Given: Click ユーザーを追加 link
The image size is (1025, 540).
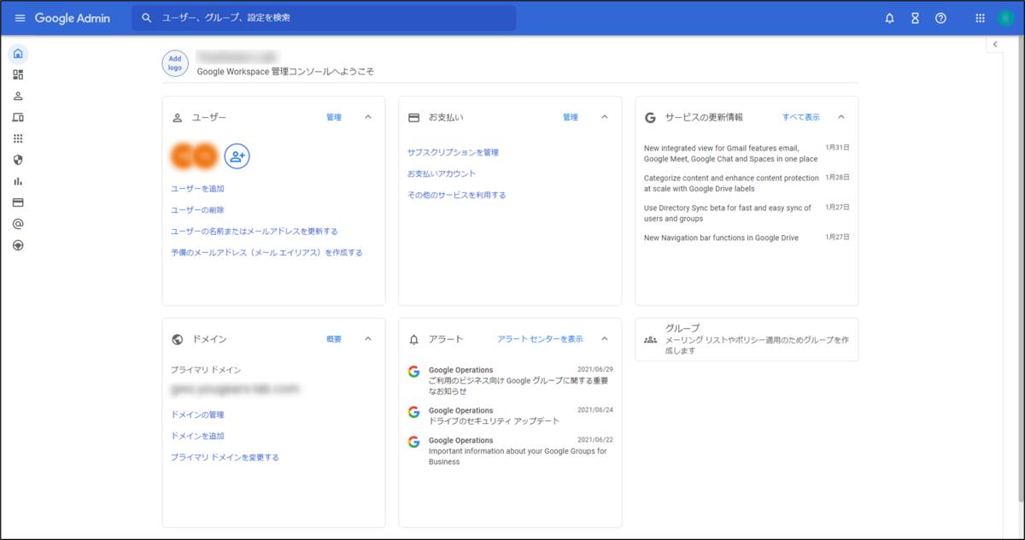Looking at the screenshot, I should coord(197,189).
